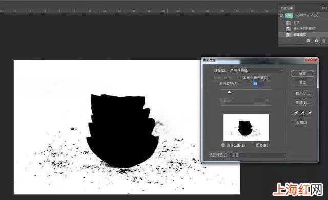Screen dimensions: 328x200
Task: Click the 确定 button
Action: (302, 73)
